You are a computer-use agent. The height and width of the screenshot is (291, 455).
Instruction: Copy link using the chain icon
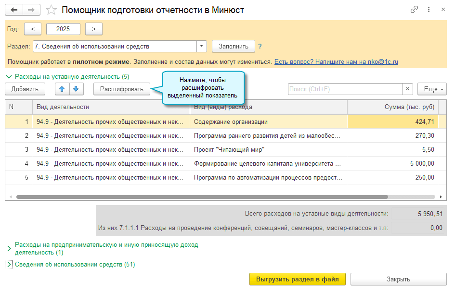click(414, 10)
